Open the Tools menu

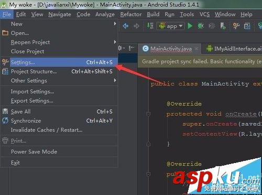tap(187, 14)
